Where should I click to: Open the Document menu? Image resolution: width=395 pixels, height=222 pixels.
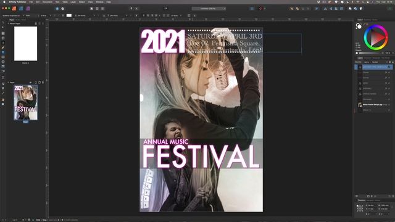(x=48, y=2)
